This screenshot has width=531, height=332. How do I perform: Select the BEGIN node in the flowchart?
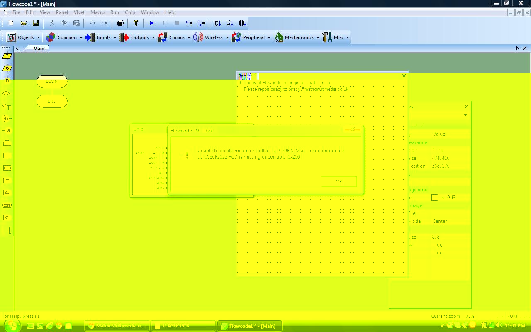coord(52,81)
